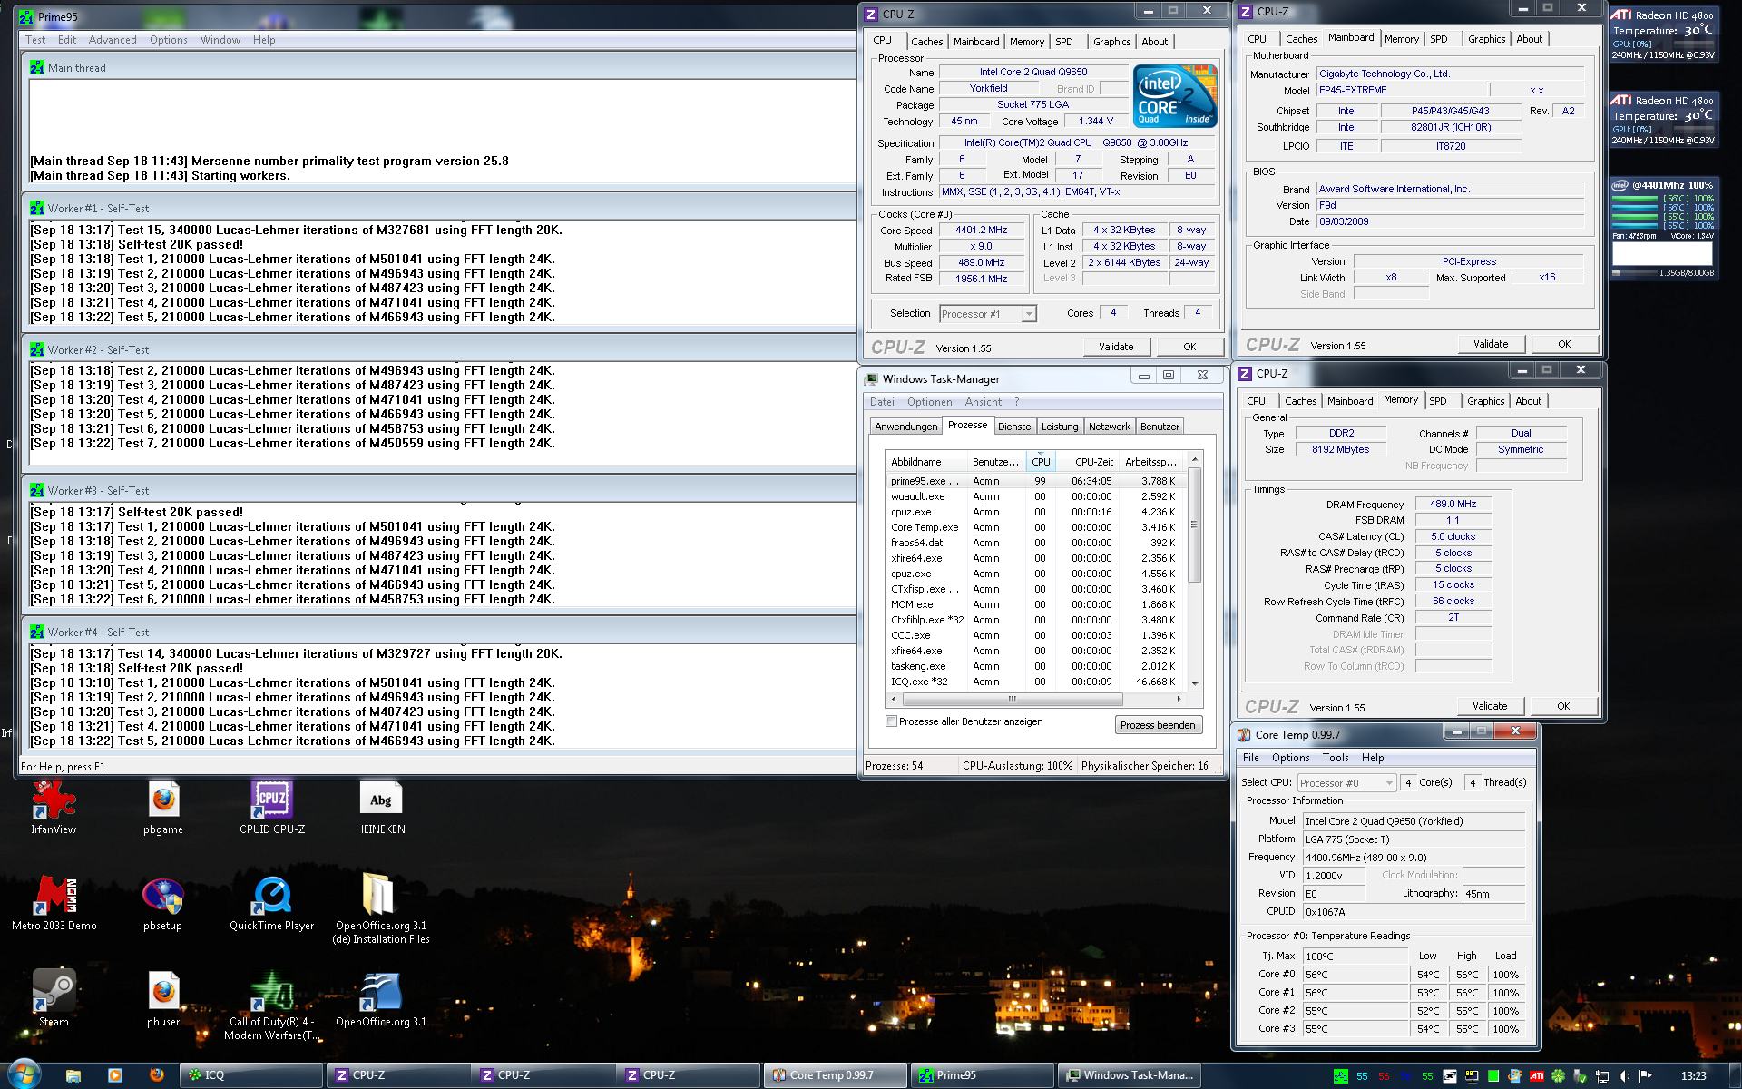The image size is (1742, 1089).
Task: Launch Firefox from the taskbar
Action: pos(156,1075)
